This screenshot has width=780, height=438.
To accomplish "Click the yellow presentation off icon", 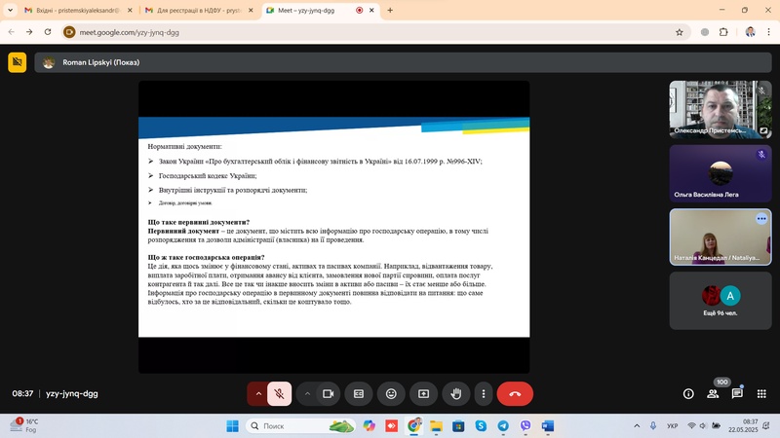I will [18, 62].
